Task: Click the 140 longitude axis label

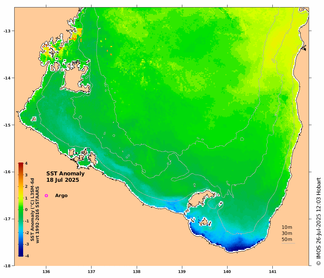Action: pyautogui.click(x=227, y=272)
